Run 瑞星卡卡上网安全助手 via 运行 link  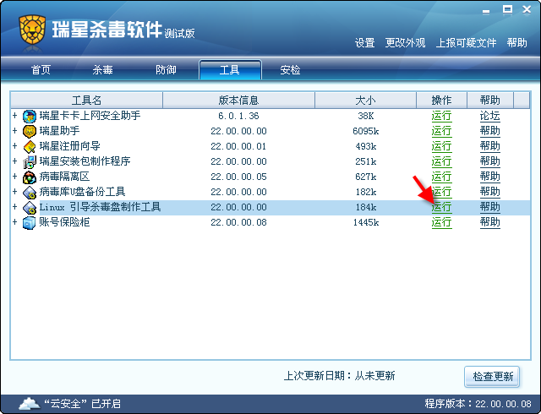[x=441, y=116]
